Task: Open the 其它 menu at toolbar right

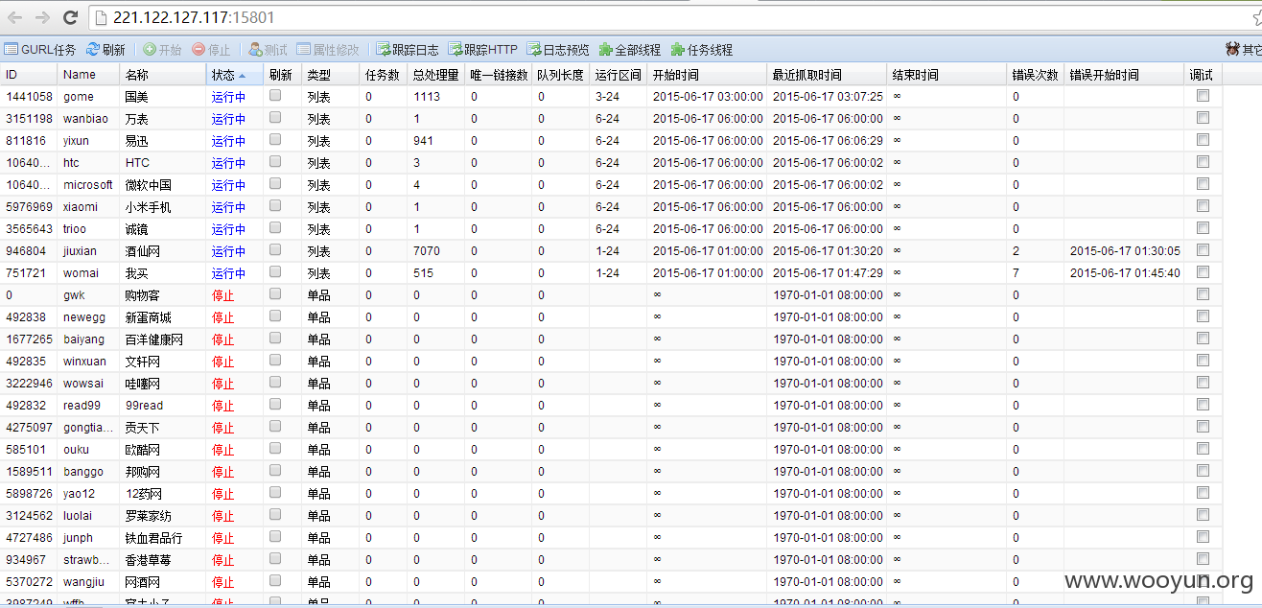Action: pos(1244,49)
